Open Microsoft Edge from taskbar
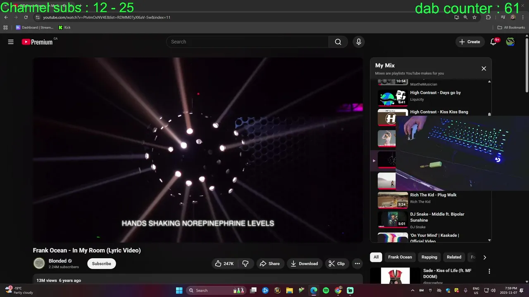The image size is (529, 297). (x=314, y=290)
